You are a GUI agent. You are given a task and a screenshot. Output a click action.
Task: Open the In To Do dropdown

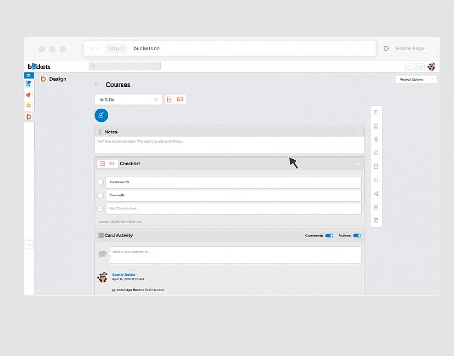[128, 99]
